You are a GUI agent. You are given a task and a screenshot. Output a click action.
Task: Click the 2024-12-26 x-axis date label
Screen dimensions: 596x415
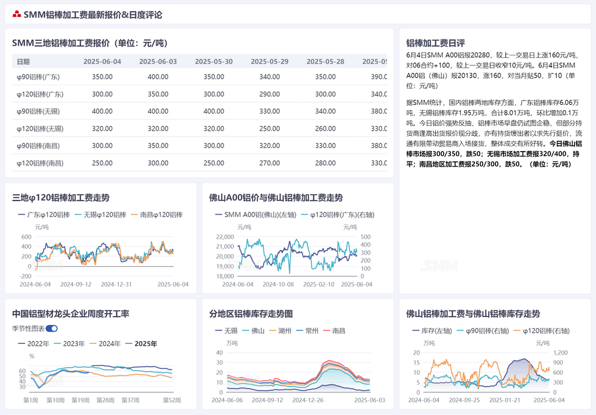308,400
